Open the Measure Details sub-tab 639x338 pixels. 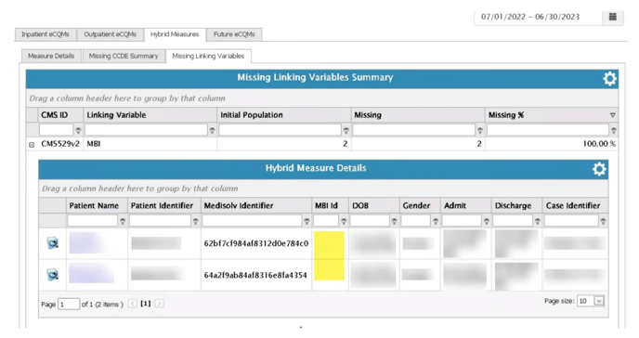51,56
